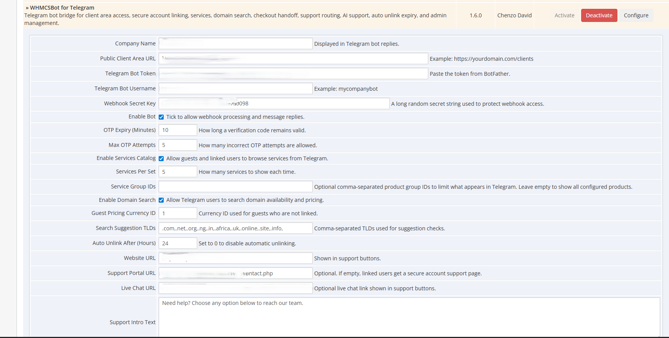The image size is (669, 338).
Task: Click the Auto Unlink After (Hours) field
Action: [178, 243]
